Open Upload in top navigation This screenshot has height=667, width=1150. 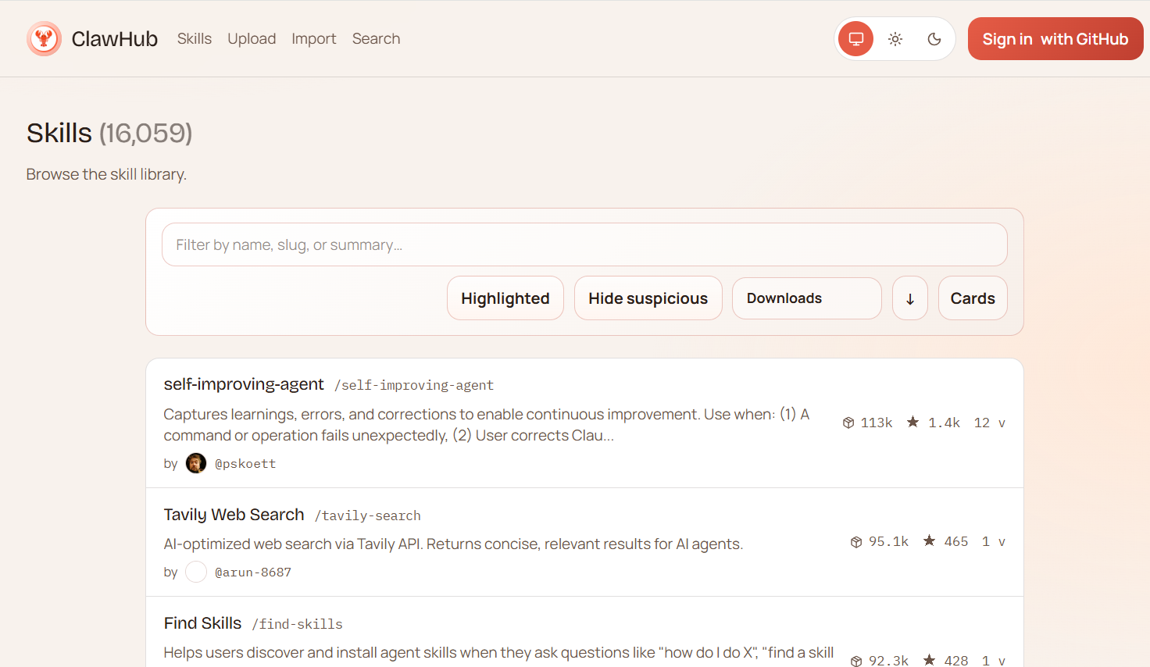[252, 38]
